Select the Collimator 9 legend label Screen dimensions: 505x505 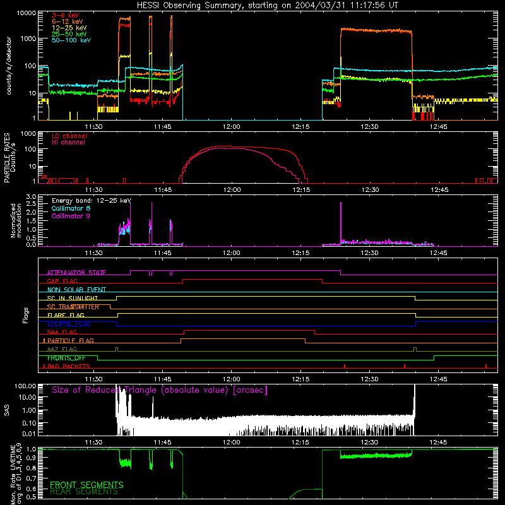pyautogui.click(x=71, y=216)
